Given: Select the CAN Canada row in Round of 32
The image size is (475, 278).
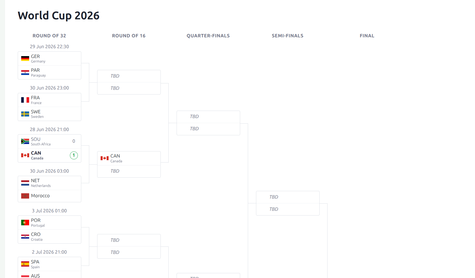Looking at the screenshot, I should [50, 155].
